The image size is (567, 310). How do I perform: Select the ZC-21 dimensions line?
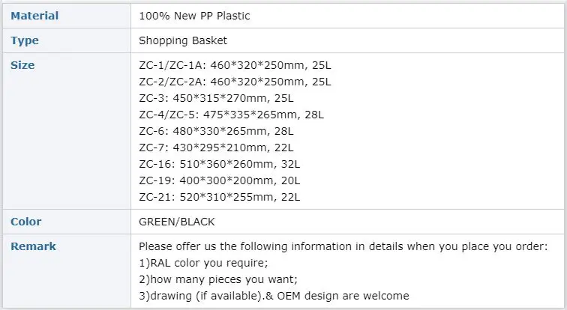pyautogui.click(x=220, y=197)
